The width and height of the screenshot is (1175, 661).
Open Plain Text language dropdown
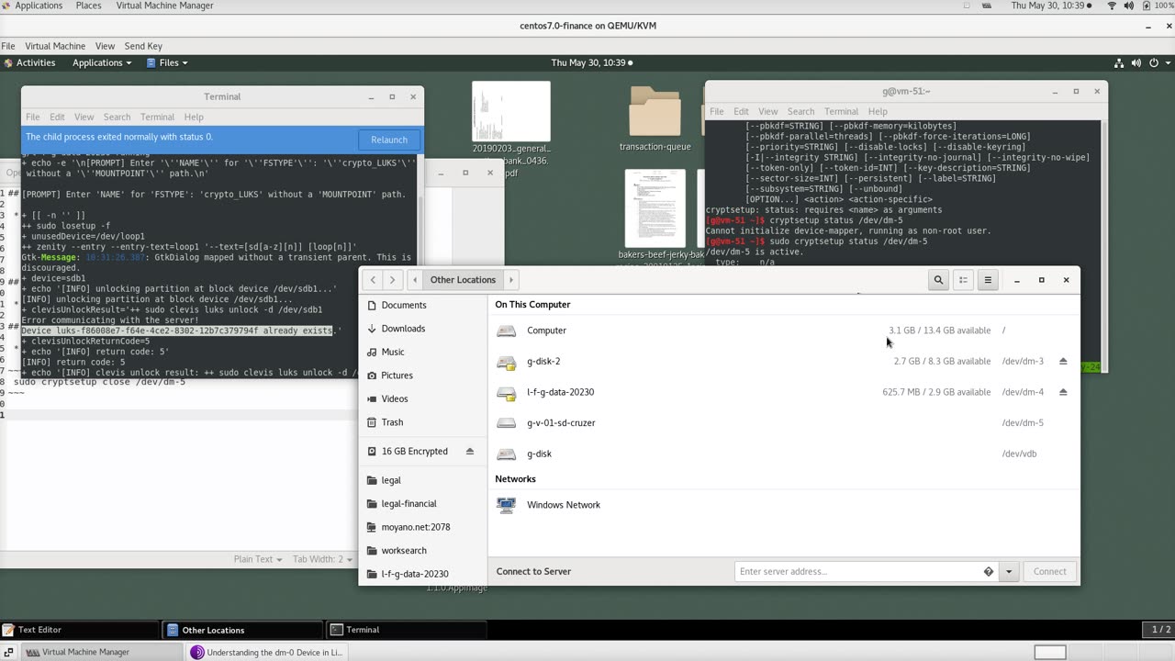[x=258, y=559]
